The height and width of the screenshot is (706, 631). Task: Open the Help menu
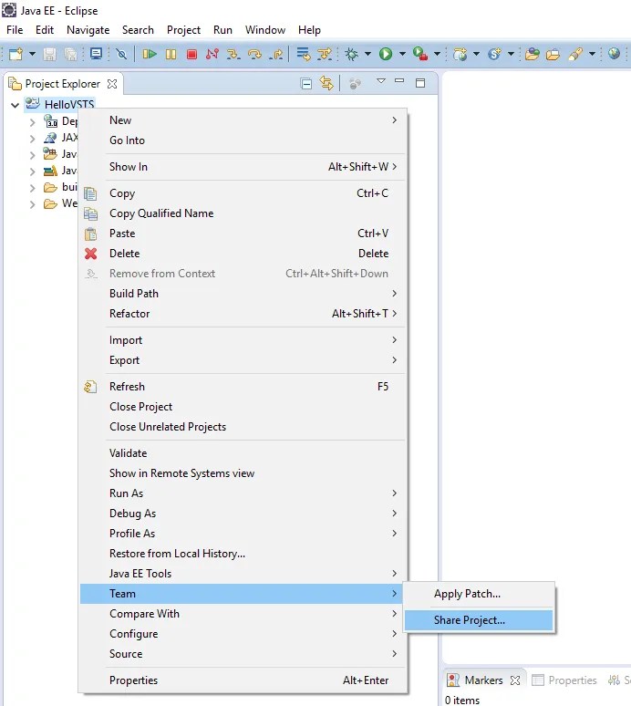tap(309, 30)
